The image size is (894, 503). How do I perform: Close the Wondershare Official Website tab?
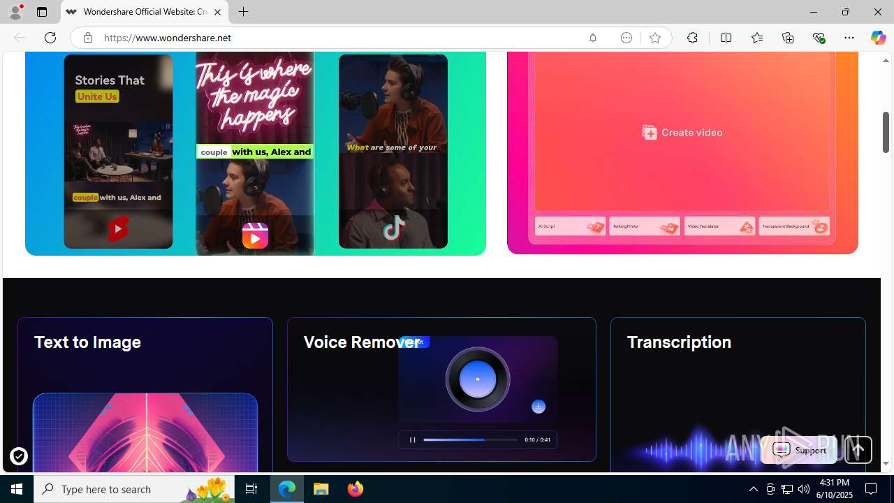[217, 12]
